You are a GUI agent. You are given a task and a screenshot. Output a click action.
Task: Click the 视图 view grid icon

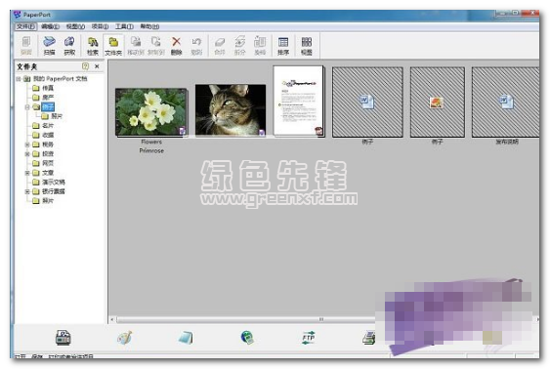306,46
